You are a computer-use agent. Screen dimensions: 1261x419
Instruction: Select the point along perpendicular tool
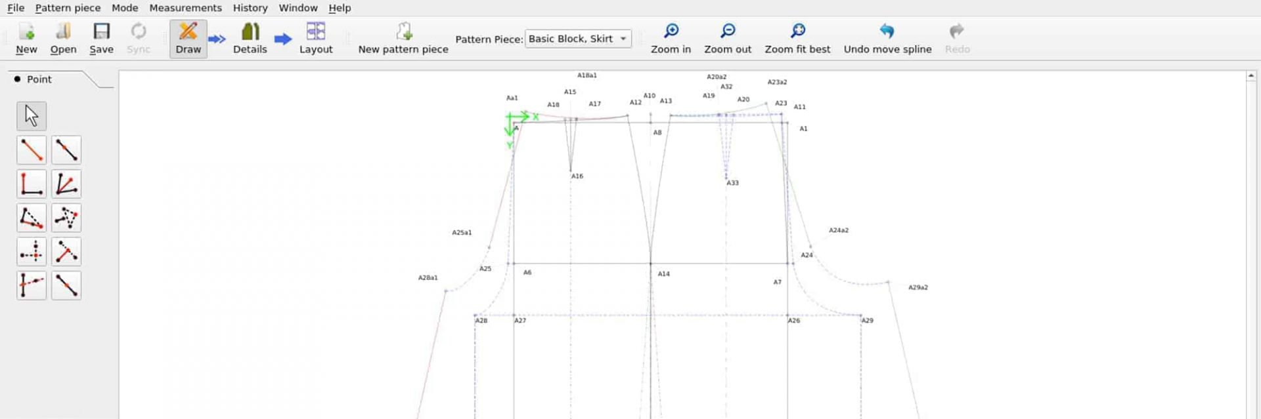pos(32,184)
